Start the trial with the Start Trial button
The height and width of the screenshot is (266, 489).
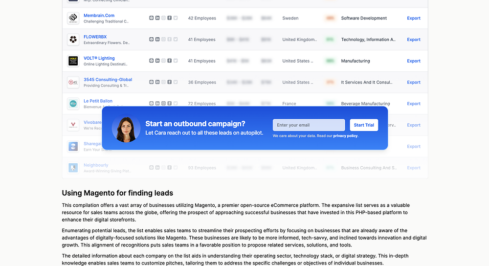(x=364, y=125)
